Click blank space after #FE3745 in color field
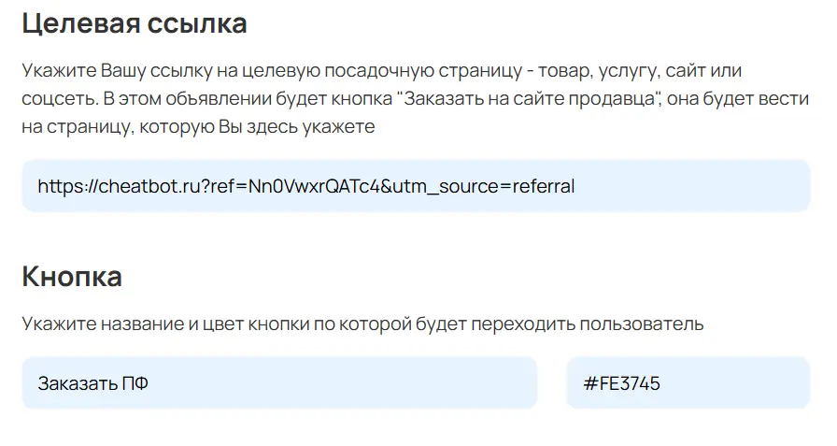The height and width of the screenshot is (446, 837). [x=747, y=382]
